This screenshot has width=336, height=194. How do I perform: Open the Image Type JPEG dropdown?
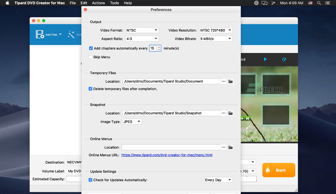(x=132, y=121)
